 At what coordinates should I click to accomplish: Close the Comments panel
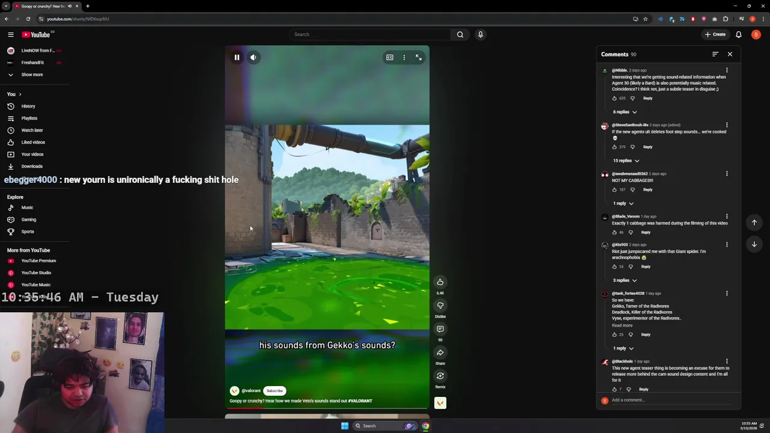coord(730,55)
